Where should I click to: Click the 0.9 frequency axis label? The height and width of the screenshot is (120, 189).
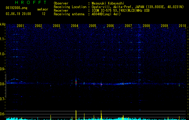3,69
